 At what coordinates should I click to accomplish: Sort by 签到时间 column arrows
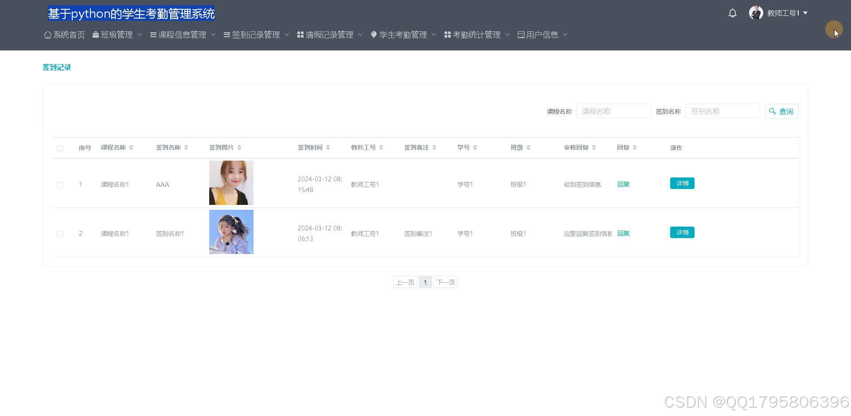[x=328, y=148]
